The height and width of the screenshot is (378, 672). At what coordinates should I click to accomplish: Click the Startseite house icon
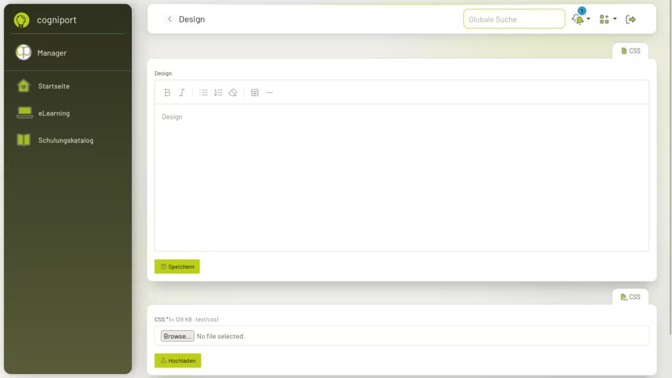click(24, 86)
